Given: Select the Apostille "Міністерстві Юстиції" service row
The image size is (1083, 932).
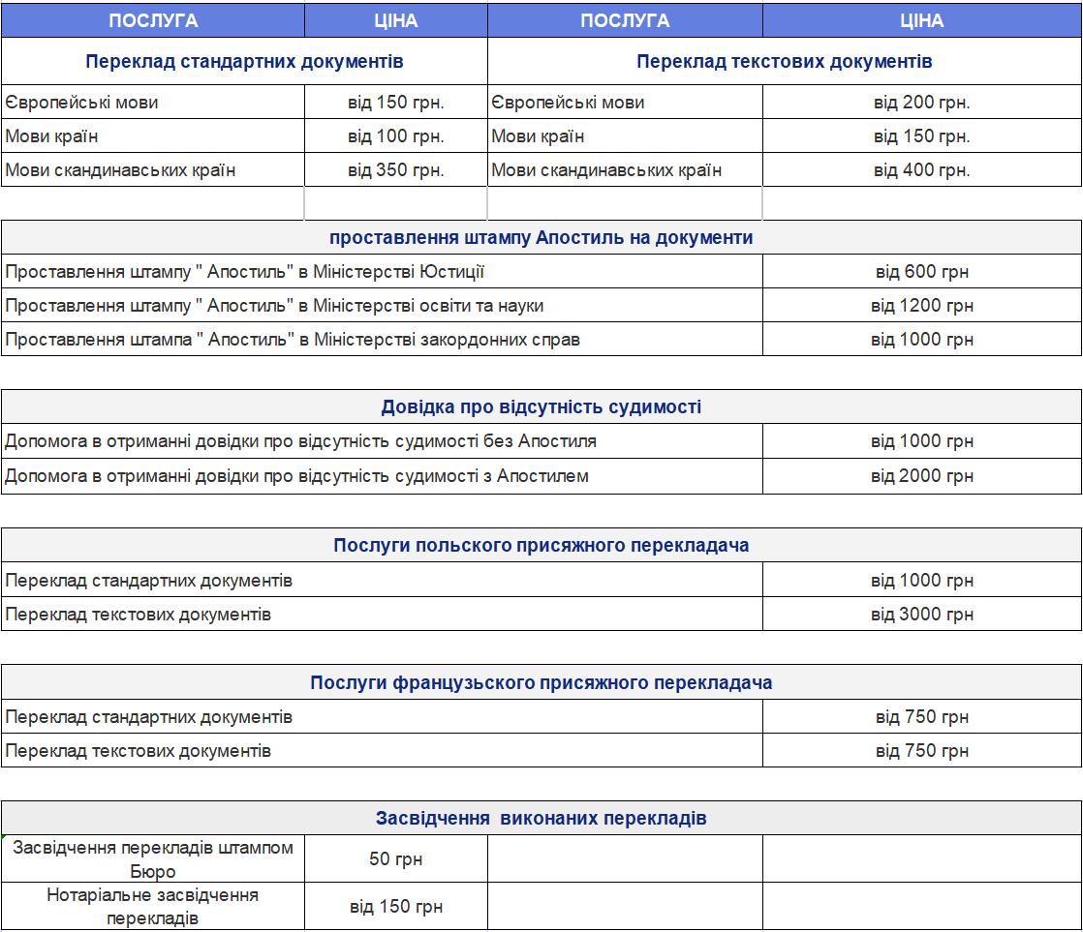Looking at the screenshot, I should pos(245,272).
